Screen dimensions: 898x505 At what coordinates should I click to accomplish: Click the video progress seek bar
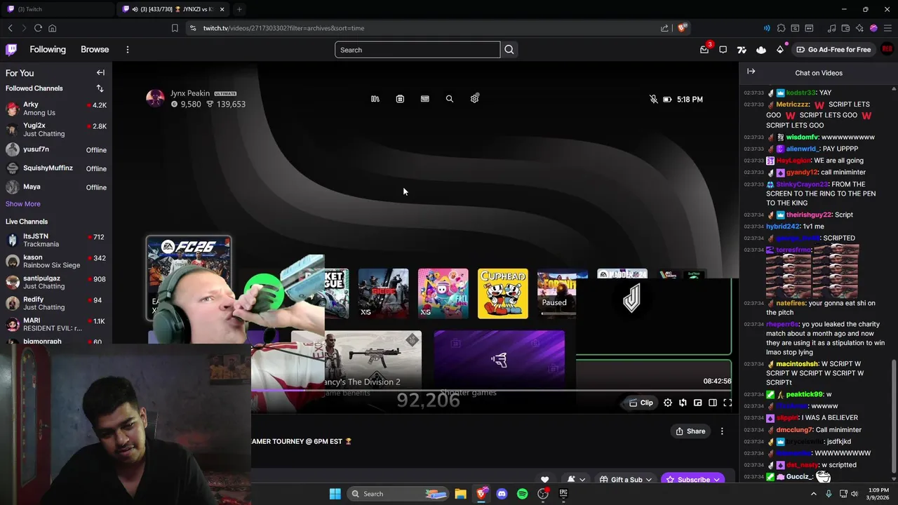pos(491,391)
